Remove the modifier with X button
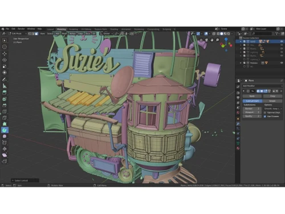 coord(280,91)
